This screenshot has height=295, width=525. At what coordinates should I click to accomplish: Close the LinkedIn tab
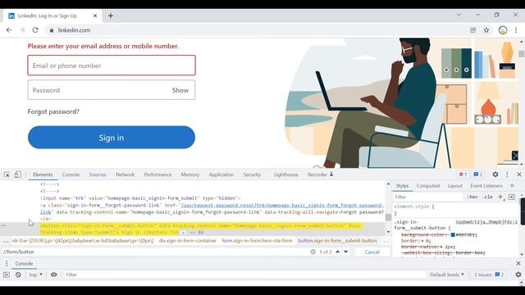(x=95, y=16)
